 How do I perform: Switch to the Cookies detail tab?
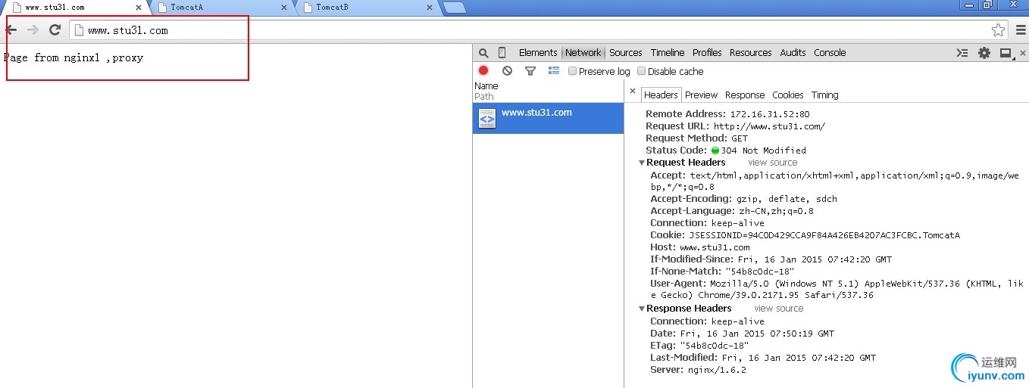tap(788, 95)
